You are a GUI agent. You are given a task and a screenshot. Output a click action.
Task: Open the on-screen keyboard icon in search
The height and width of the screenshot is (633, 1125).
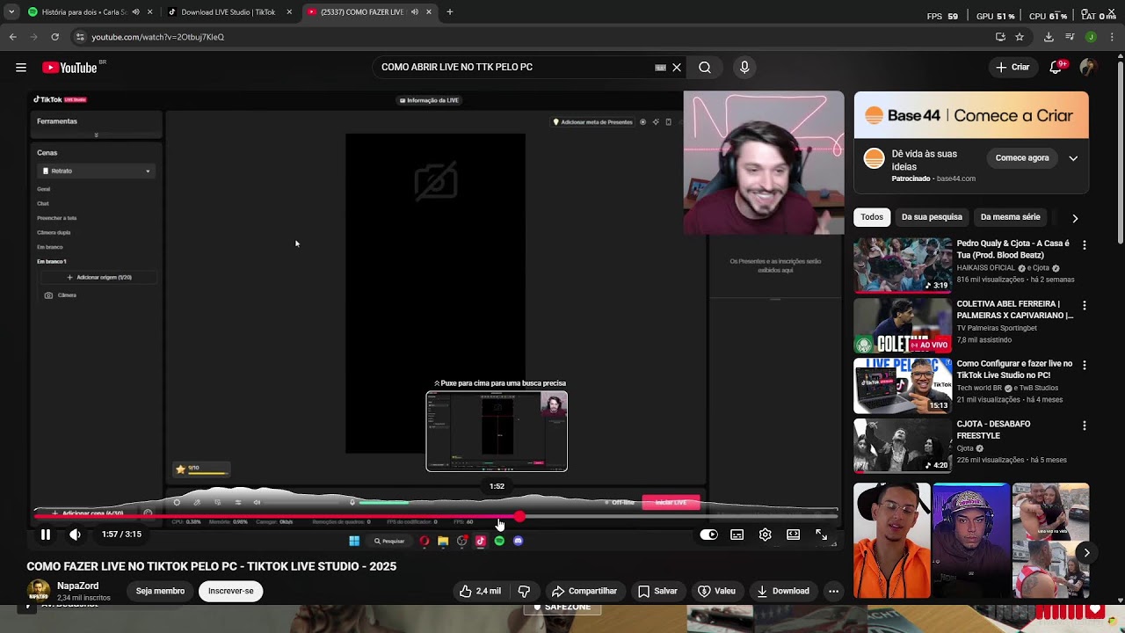point(661,68)
